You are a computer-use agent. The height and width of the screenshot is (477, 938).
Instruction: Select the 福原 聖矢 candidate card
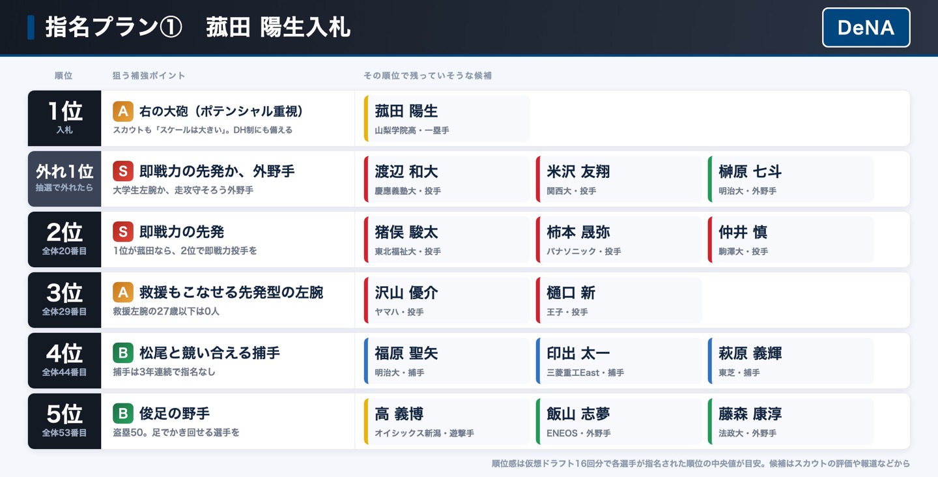(447, 361)
